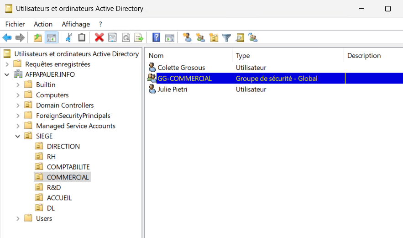Click the create new group icon
This screenshot has height=238, width=403.
(200, 38)
